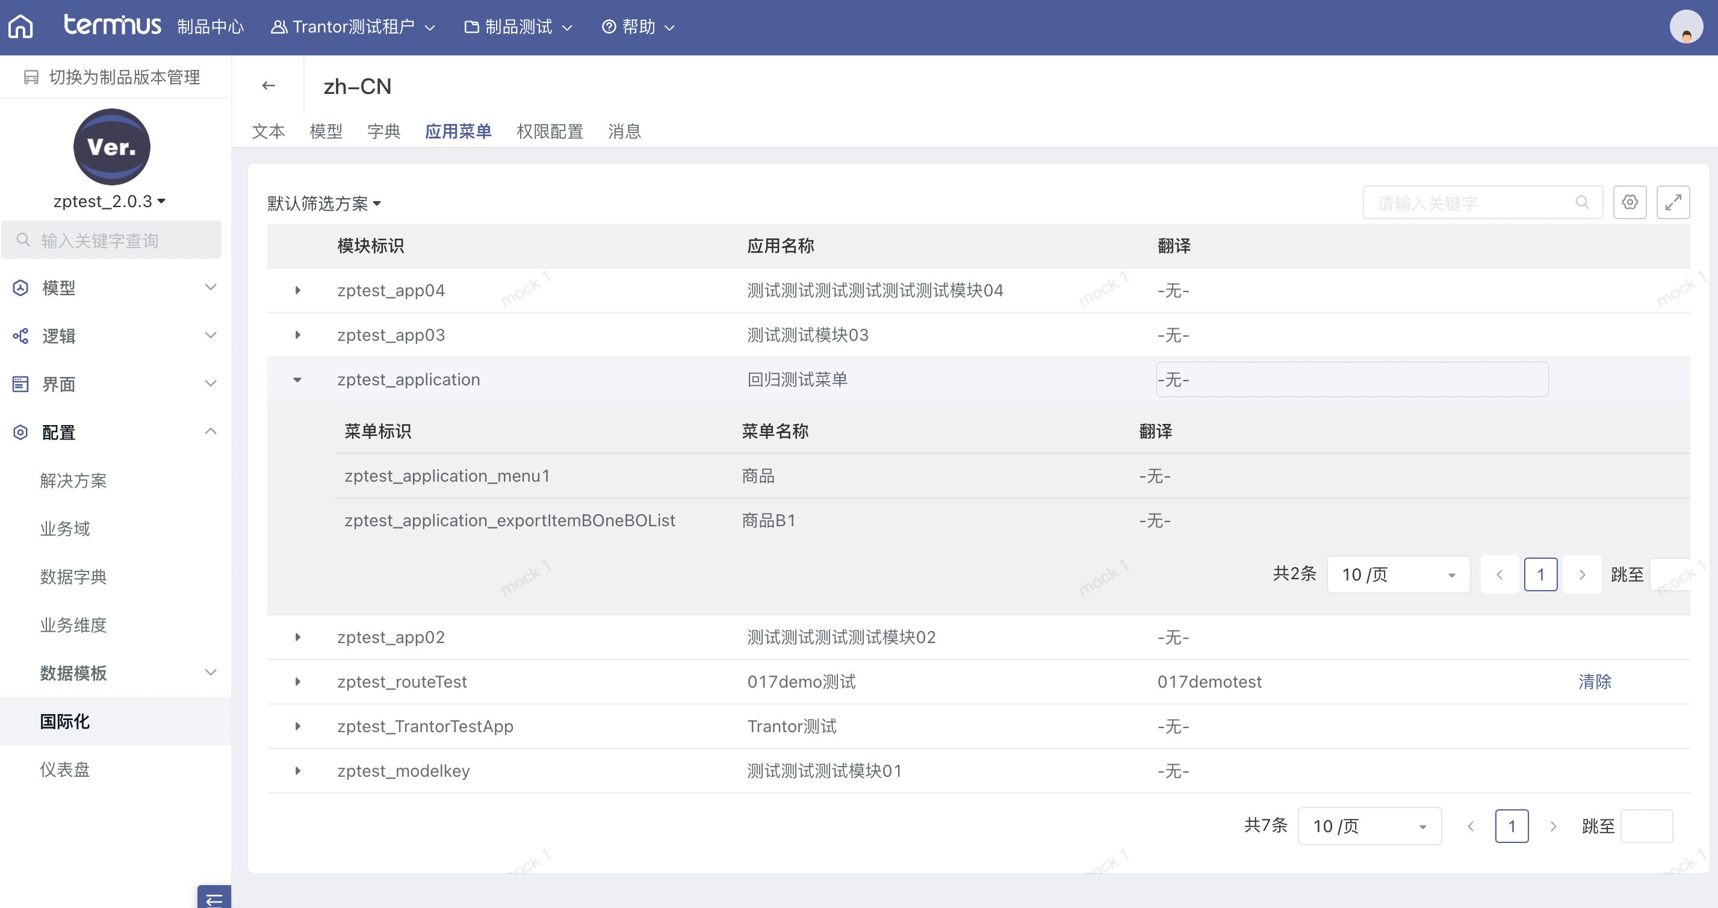Viewport: 1718px width, 908px height.
Task: Click main table next page arrow
Action: (x=1552, y=826)
